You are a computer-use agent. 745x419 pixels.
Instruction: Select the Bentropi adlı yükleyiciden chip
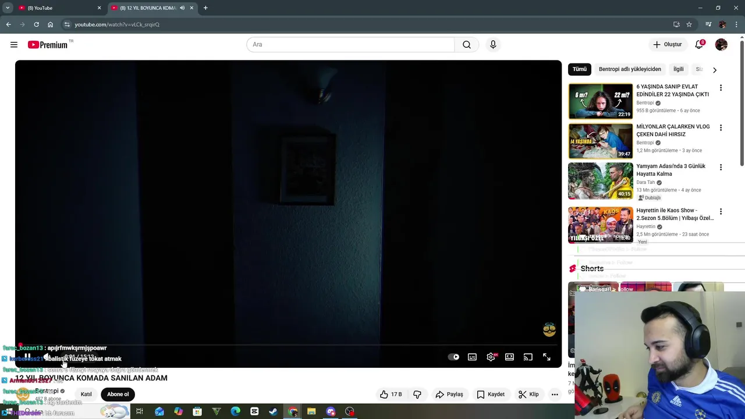(x=630, y=69)
